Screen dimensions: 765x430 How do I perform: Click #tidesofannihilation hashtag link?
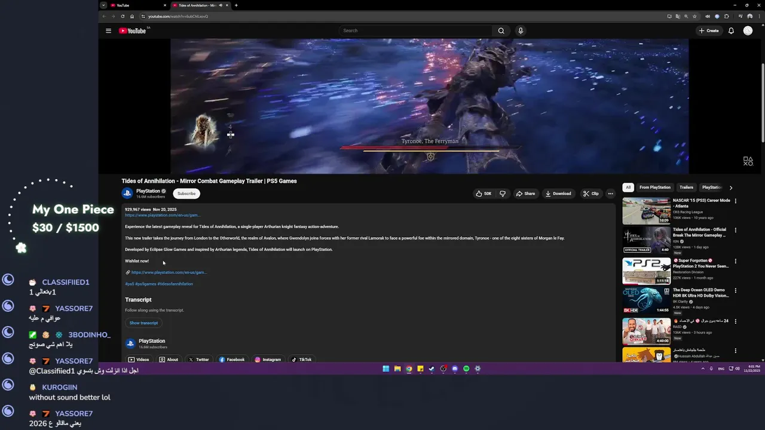[x=175, y=284]
